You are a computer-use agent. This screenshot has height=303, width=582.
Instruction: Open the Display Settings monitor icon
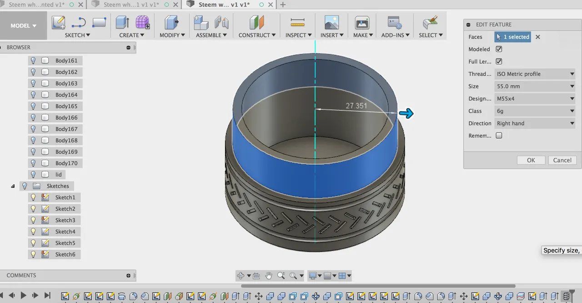[313, 276]
